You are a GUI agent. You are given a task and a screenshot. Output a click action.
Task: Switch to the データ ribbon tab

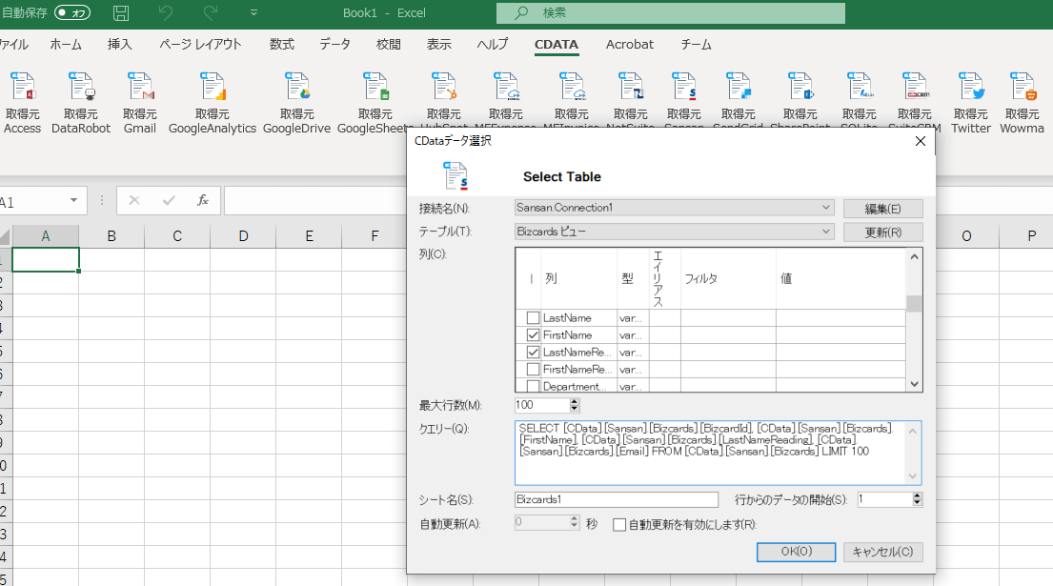pos(334,45)
